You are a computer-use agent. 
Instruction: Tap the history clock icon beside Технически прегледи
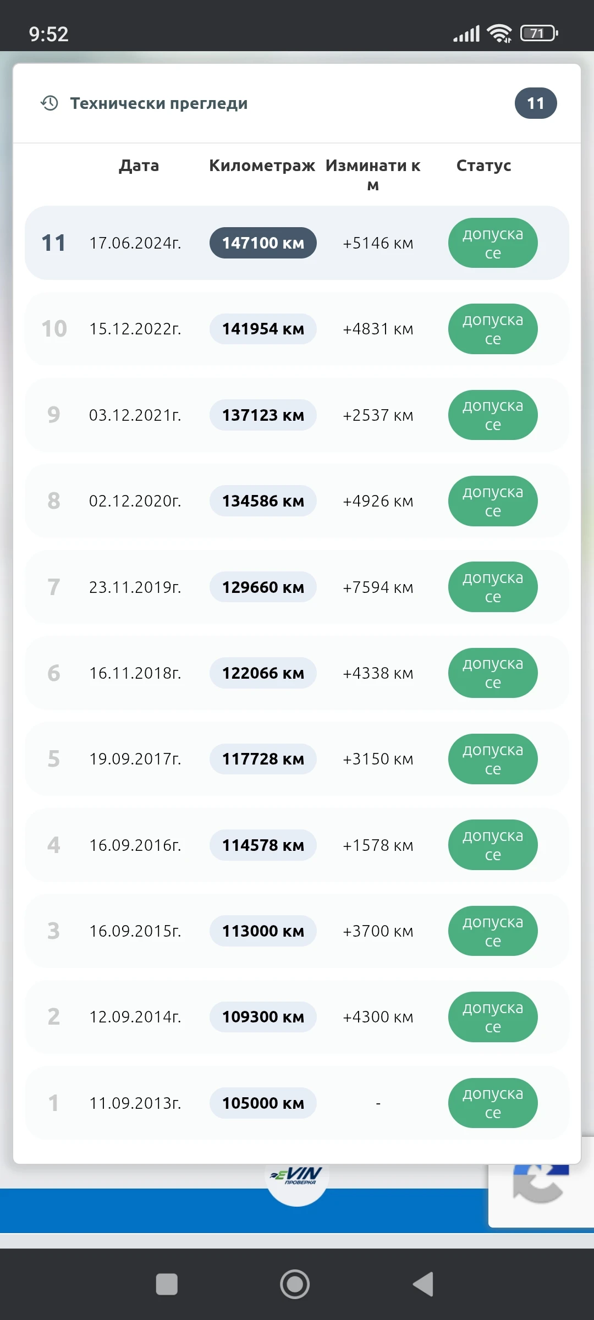click(x=50, y=103)
